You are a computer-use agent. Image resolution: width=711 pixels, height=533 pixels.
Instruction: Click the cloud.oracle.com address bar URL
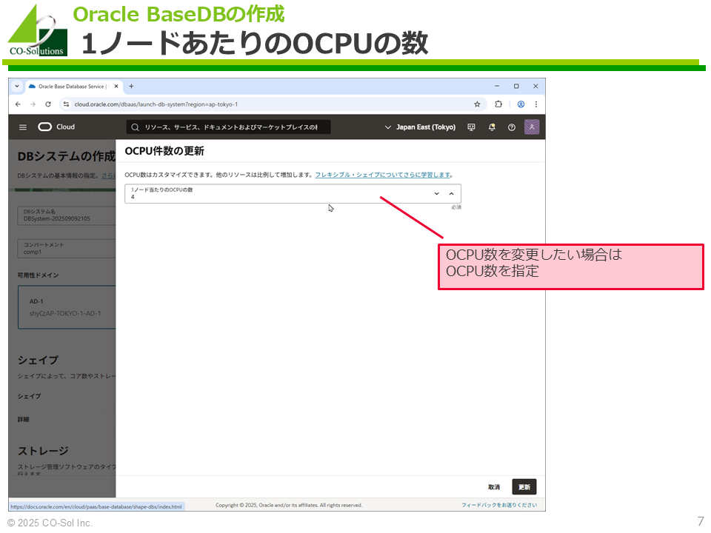156,104
